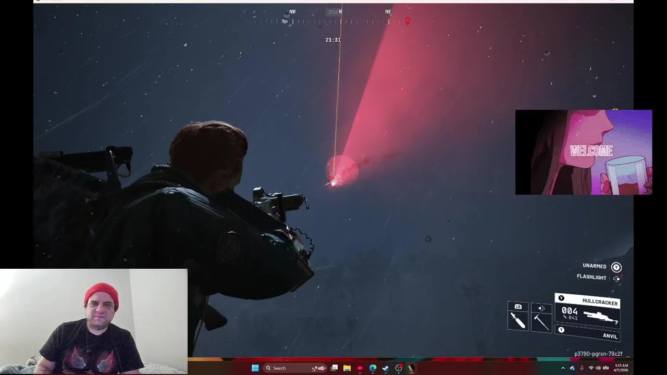Open Task View from the taskbar

(x=334, y=368)
